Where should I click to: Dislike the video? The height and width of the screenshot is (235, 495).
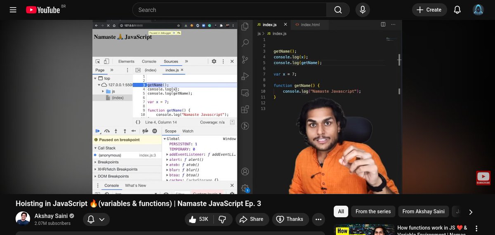pyautogui.click(x=222, y=219)
